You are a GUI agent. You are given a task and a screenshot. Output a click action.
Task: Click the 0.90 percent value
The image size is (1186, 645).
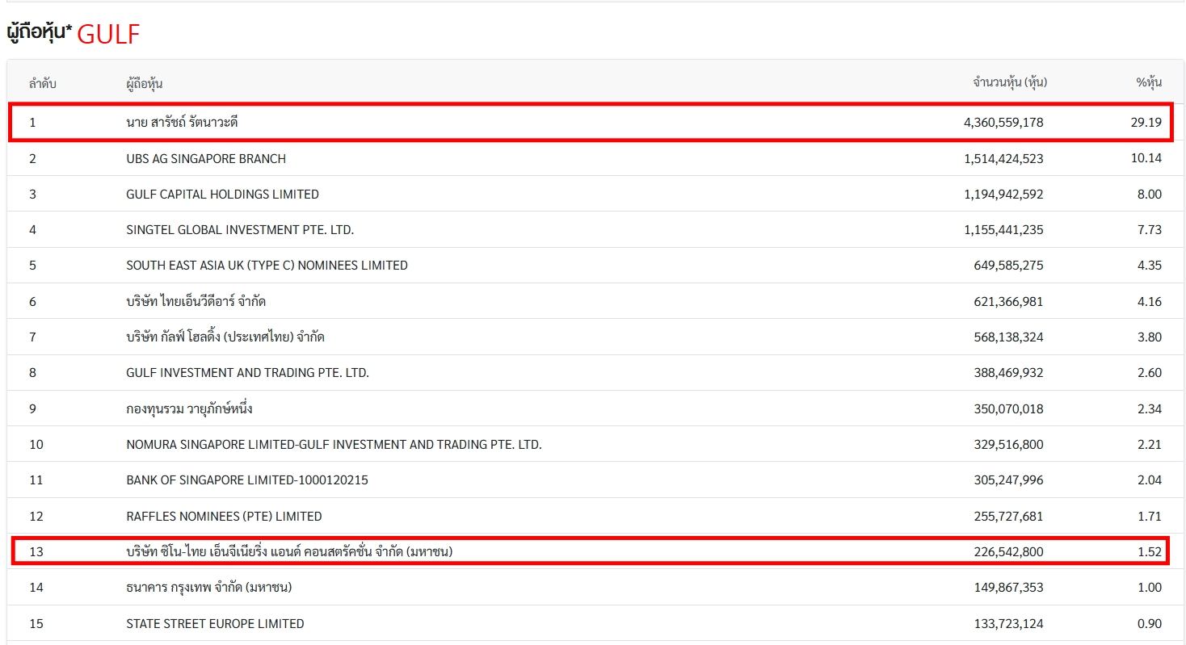1150,623
